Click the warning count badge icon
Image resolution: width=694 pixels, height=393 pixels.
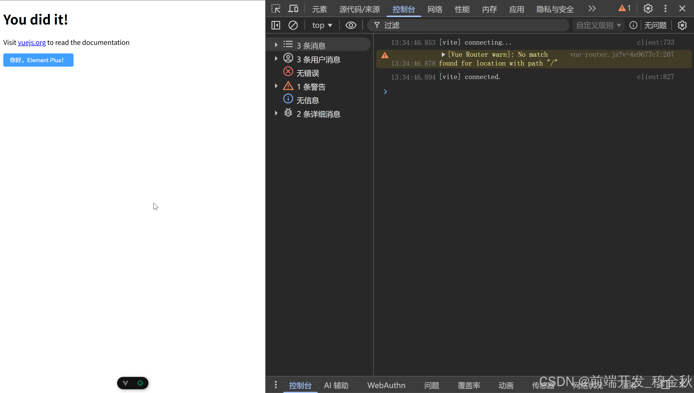pyautogui.click(x=624, y=8)
